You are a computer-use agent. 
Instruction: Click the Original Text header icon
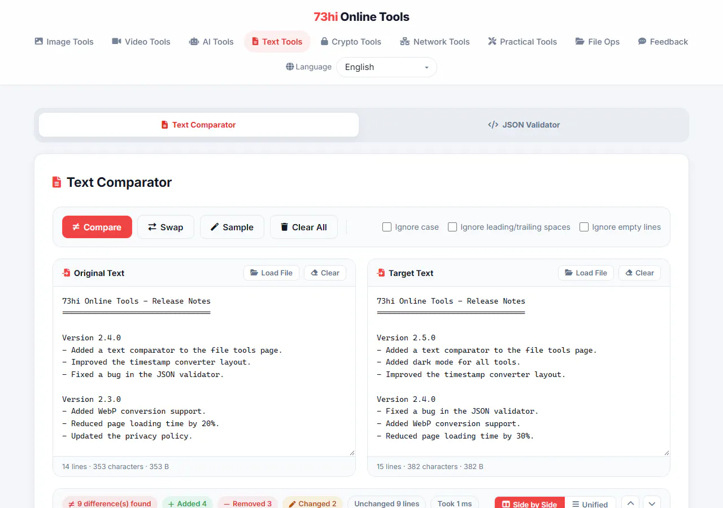(x=67, y=273)
